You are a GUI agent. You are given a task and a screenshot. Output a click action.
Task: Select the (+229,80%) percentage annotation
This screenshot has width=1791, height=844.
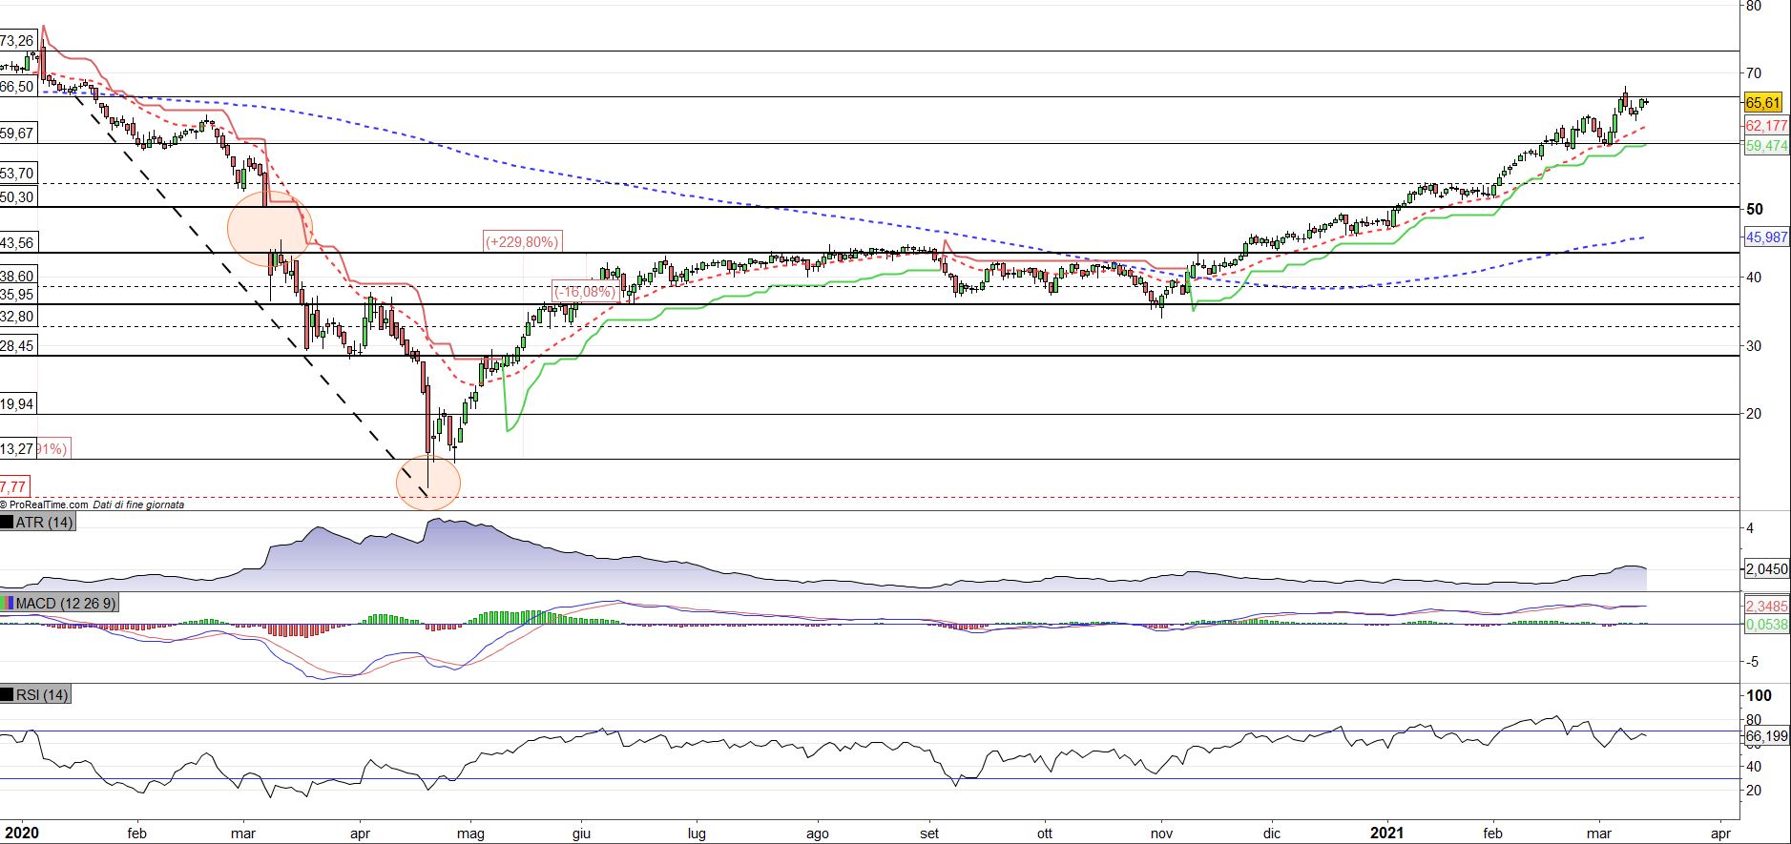click(x=522, y=242)
